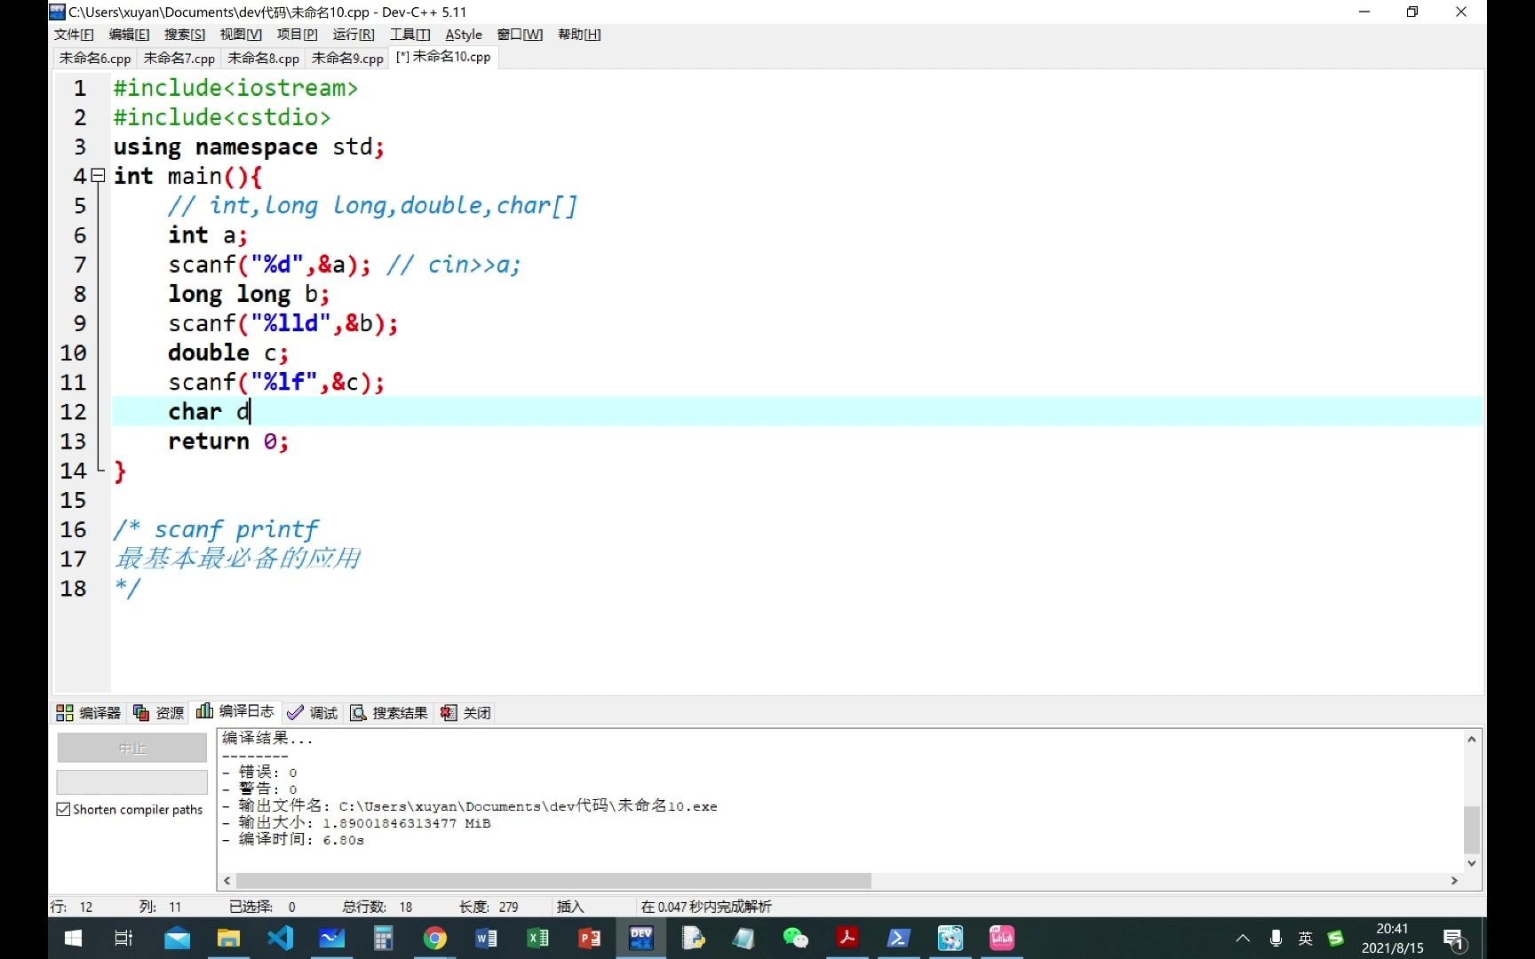Open the 编辑[E] menu
This screenshot has height=959, width=1535.
coord(130,34)
